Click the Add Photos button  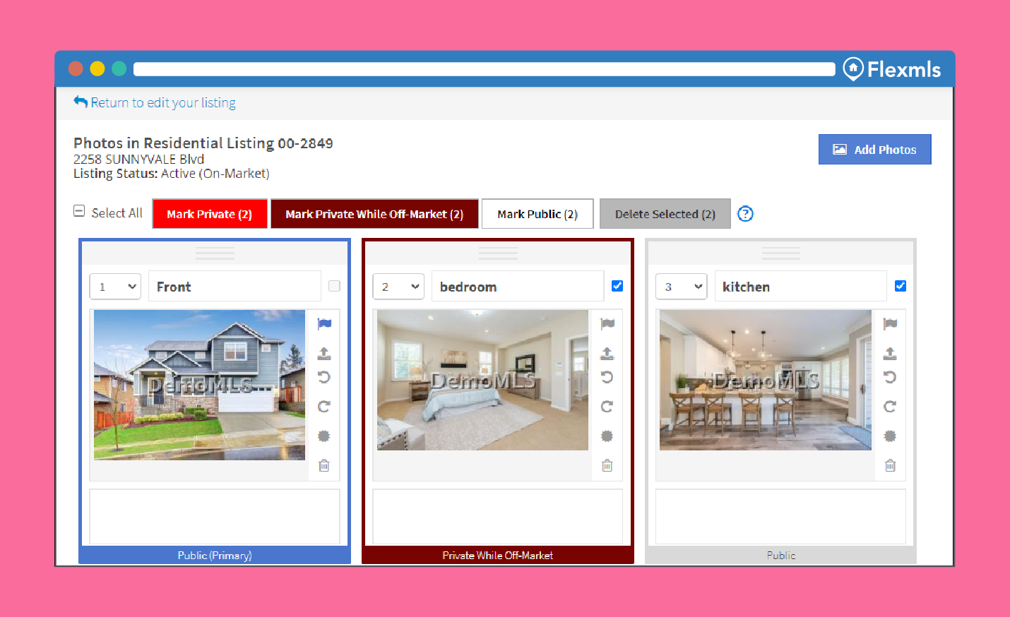click(875, 150)
